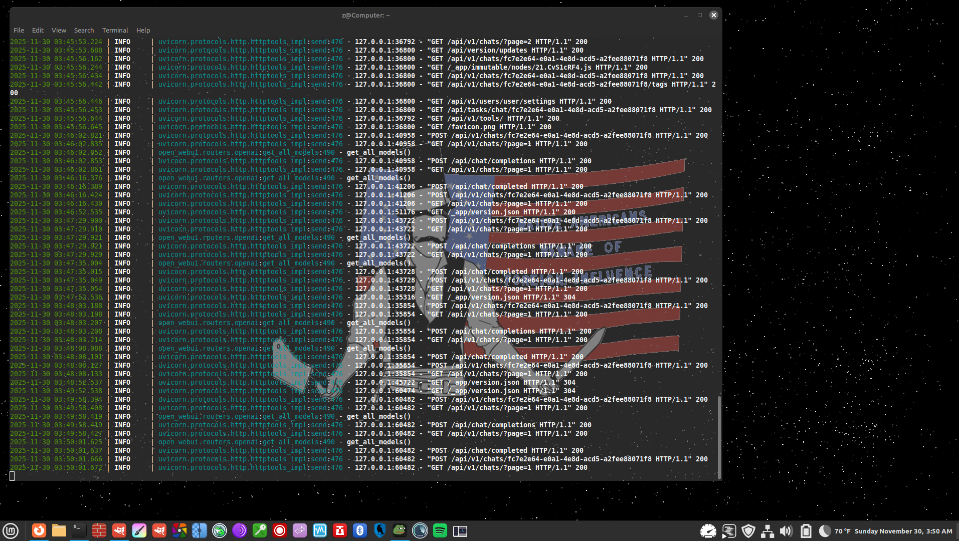Check the battery tray icon
Image resolution: width=959 pixels, height=541 pixels.
point(806,531)
